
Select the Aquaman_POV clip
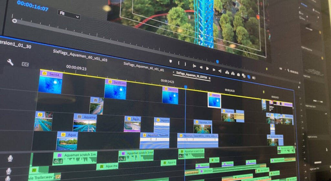(x=203, y=127)
